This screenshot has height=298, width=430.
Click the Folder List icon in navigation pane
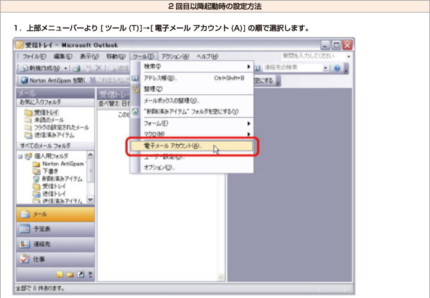pos(70,274)
